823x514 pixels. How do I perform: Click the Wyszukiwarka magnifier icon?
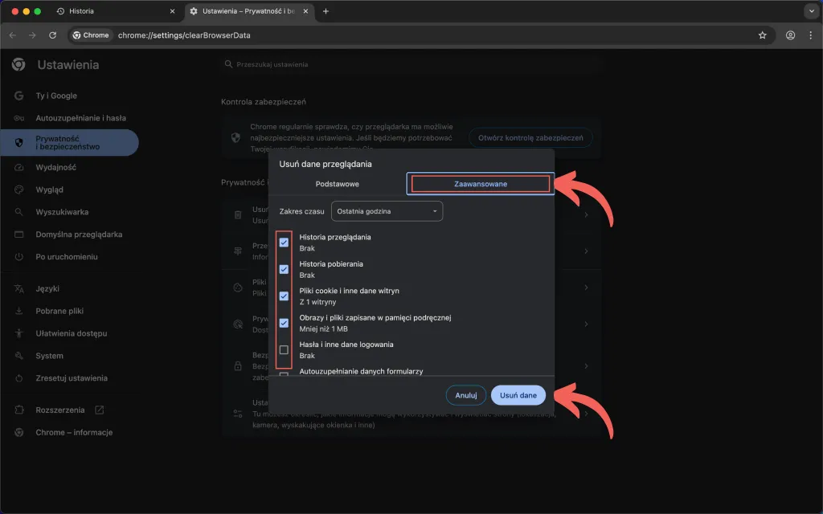point(18,212)
